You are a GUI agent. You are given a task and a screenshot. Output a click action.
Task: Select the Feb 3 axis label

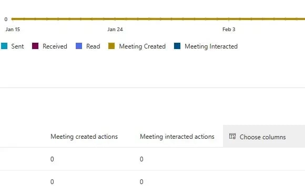pos(229,30)
